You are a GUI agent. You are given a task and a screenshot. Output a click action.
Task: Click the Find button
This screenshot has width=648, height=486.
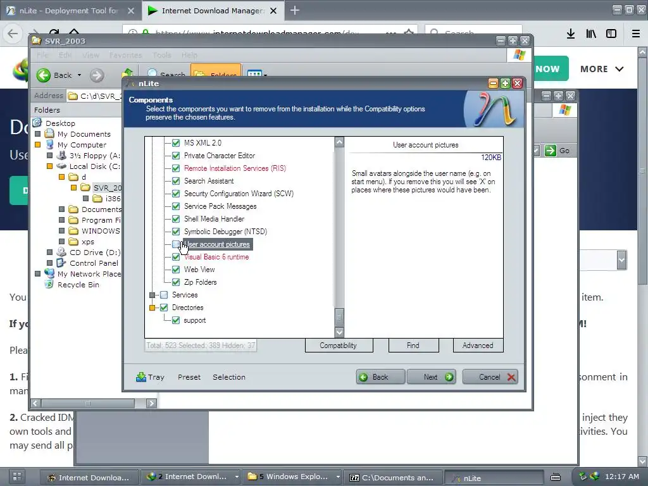413,346
